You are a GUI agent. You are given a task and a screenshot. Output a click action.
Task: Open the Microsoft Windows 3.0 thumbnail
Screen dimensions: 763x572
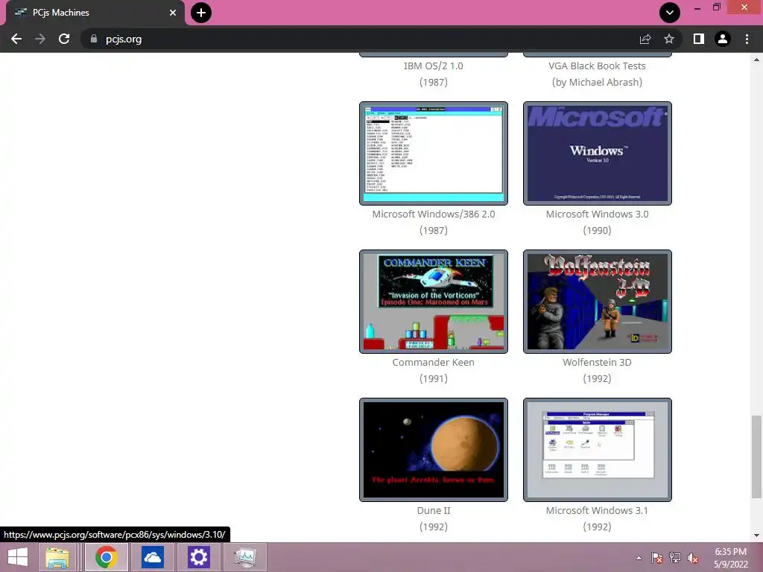tap(598, 153)
